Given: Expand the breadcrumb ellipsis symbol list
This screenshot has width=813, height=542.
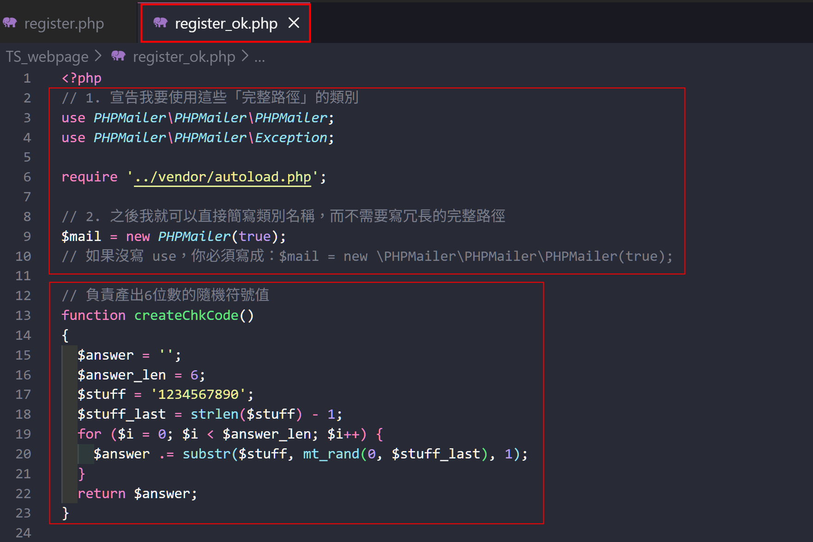Looking at the screenshot, I should point(259,57).
